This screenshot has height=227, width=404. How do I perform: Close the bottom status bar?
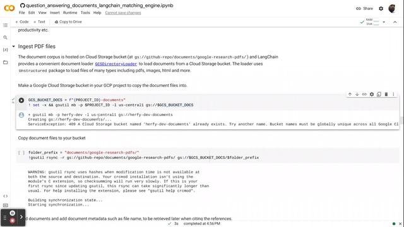coord(400,224)
